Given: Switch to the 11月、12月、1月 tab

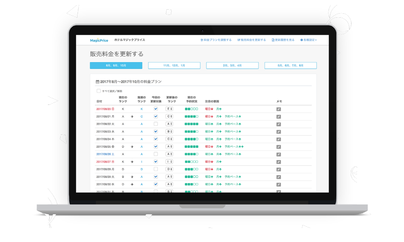Looking at the screenshot, I should 174,65.
